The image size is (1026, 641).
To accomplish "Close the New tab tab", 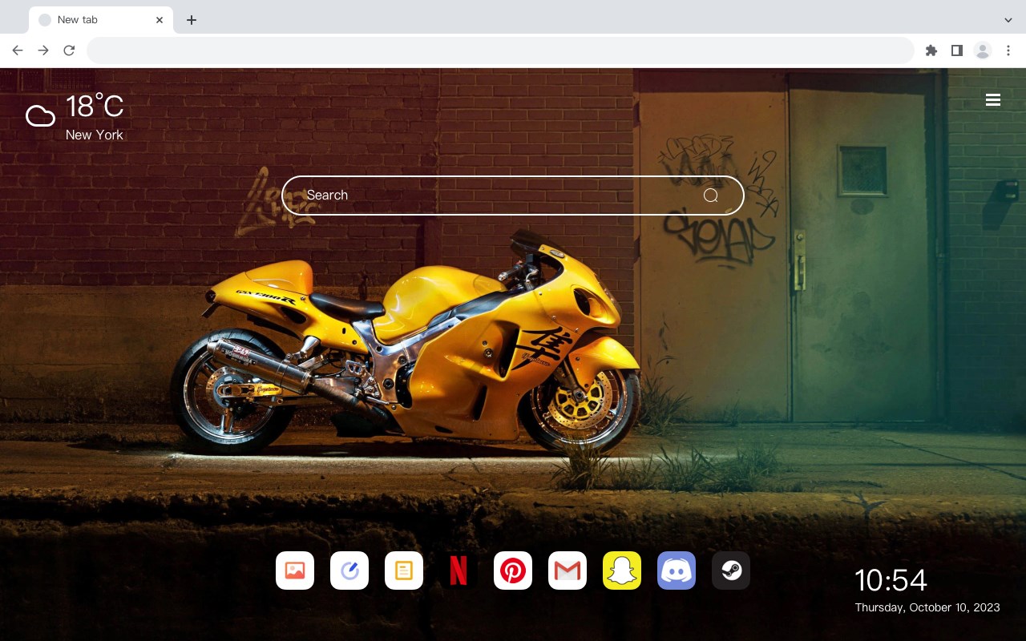I will pos(160,20).
